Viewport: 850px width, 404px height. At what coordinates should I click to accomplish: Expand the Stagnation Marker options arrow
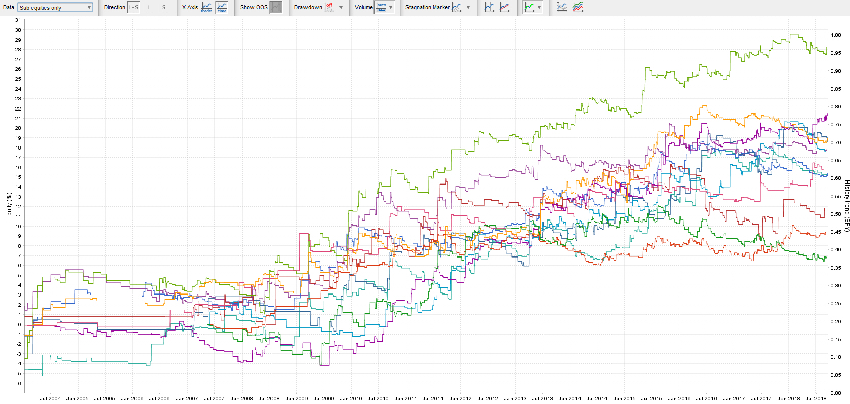[x=468, y=8]
